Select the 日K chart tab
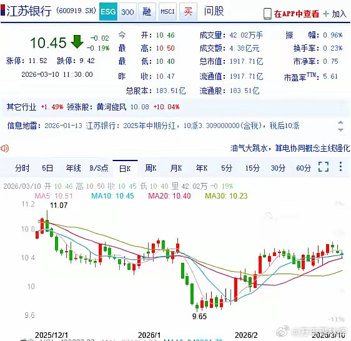351x341 pixels. [125, 169]
